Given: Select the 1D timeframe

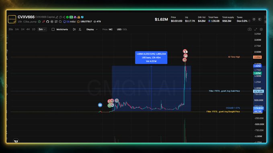Looking at the screenshot, I should click(x=34, y=29).
